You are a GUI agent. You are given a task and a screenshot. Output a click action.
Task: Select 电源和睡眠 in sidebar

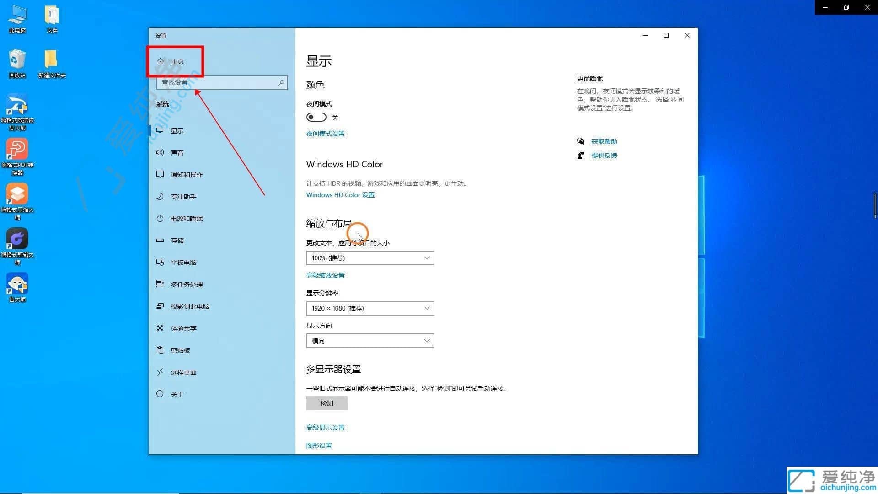pyautogui.click(x=187, y=218)
